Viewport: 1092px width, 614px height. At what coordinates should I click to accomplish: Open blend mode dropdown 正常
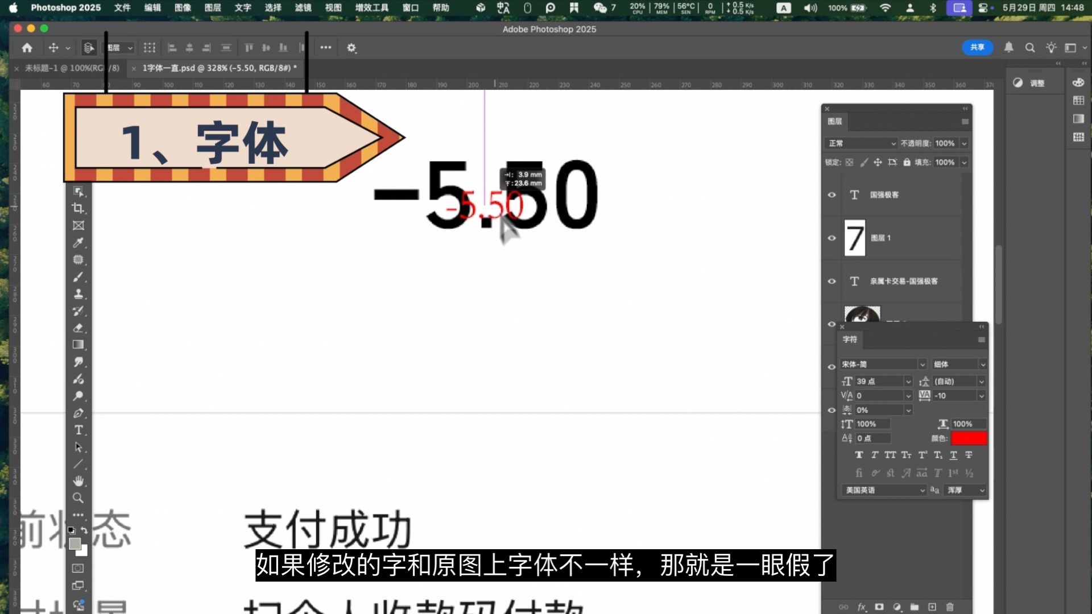click(861, 143)
